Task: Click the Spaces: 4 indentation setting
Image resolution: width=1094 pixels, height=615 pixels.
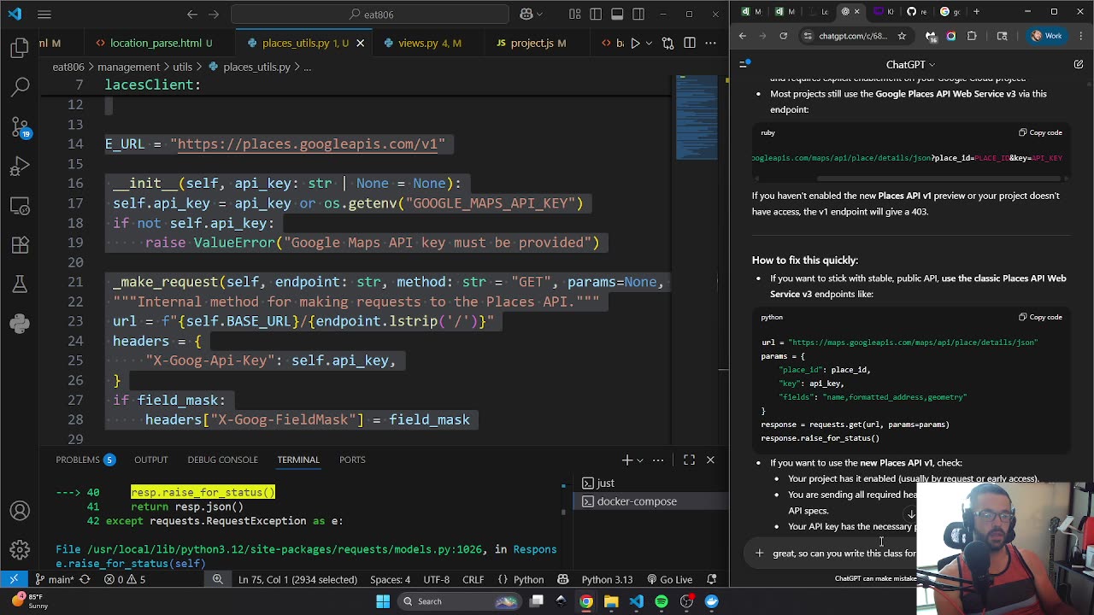Action: 390,580
